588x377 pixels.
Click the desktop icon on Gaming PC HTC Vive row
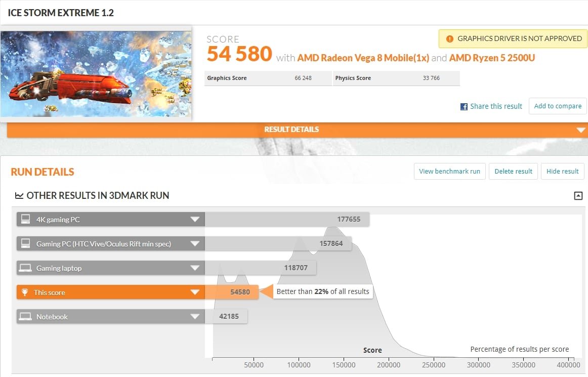coord(25,243)
